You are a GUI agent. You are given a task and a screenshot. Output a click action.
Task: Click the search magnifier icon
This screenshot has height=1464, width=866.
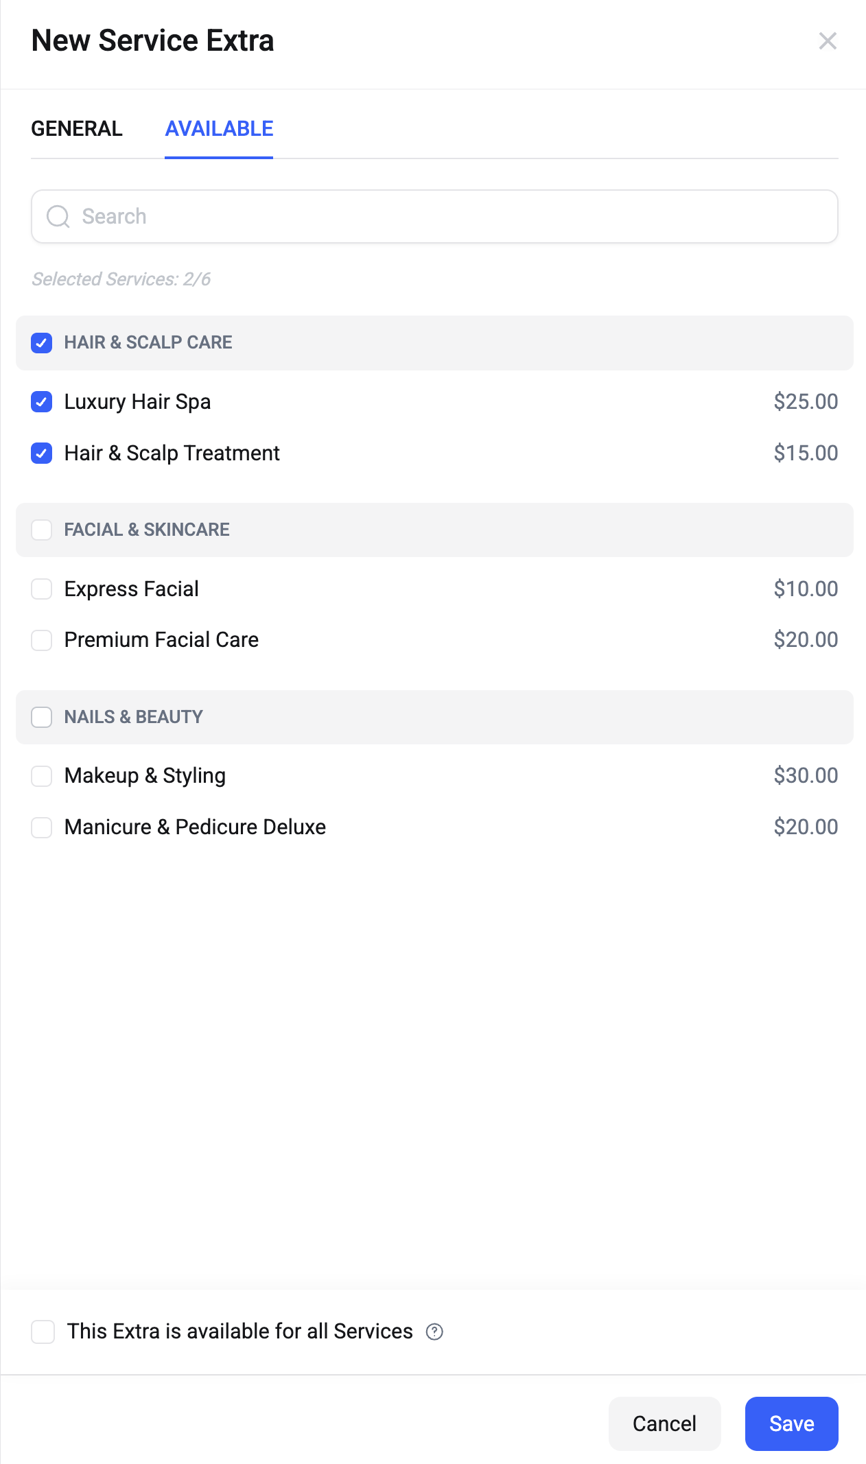58,217
